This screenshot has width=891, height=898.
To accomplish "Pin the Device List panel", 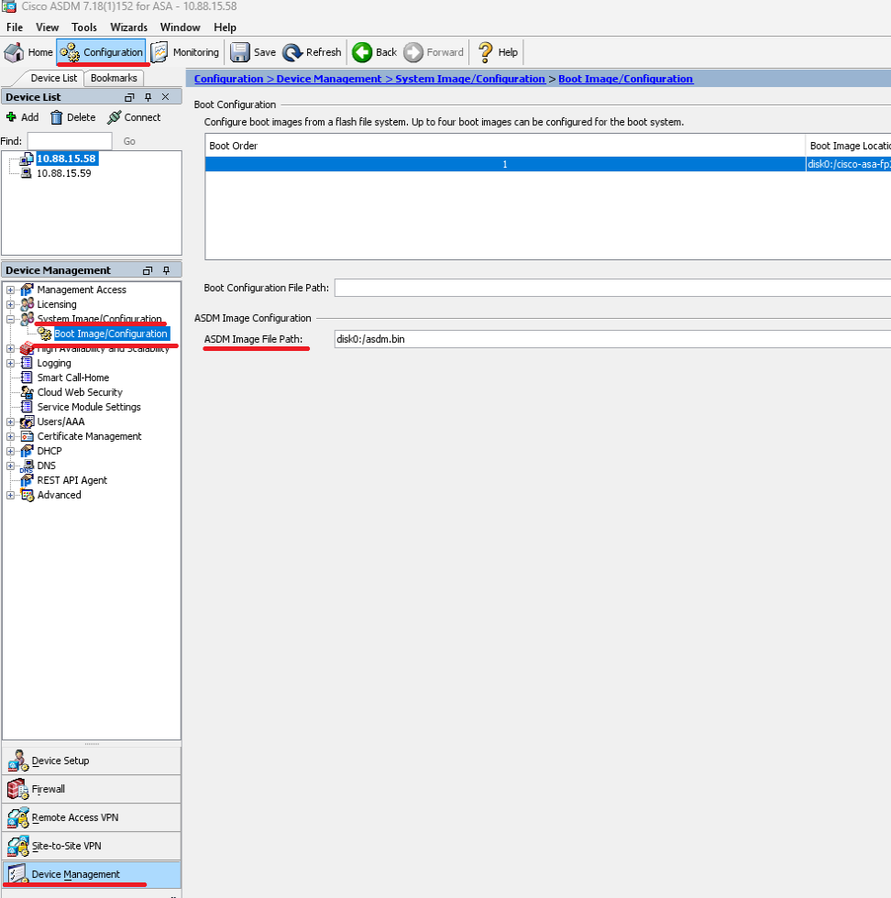I will (x=148, y=97).
